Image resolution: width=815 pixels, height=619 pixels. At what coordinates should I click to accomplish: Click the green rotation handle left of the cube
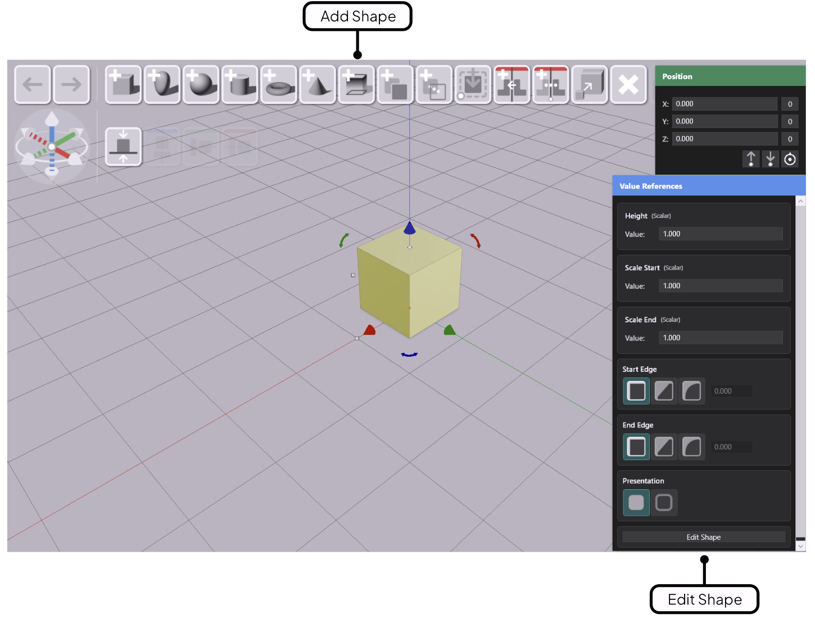pyautogui.click(x=344, y=240)
